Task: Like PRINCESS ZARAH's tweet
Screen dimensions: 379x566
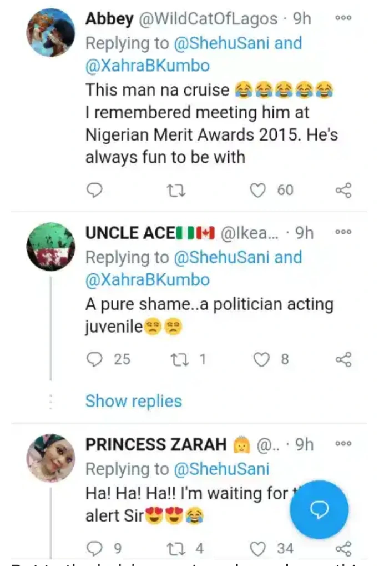Action: 257,549
